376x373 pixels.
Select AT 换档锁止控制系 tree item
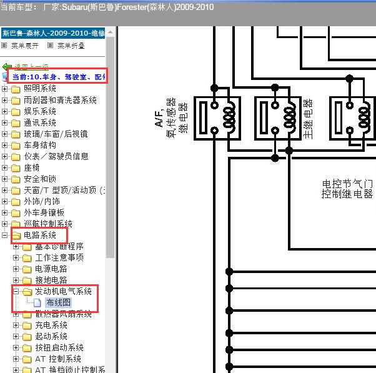point(70,370)
